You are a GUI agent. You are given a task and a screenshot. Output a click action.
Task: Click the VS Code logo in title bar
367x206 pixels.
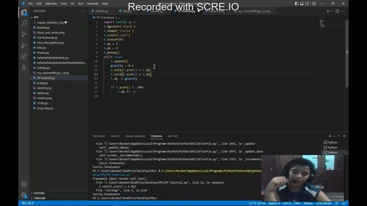[23, 3]
